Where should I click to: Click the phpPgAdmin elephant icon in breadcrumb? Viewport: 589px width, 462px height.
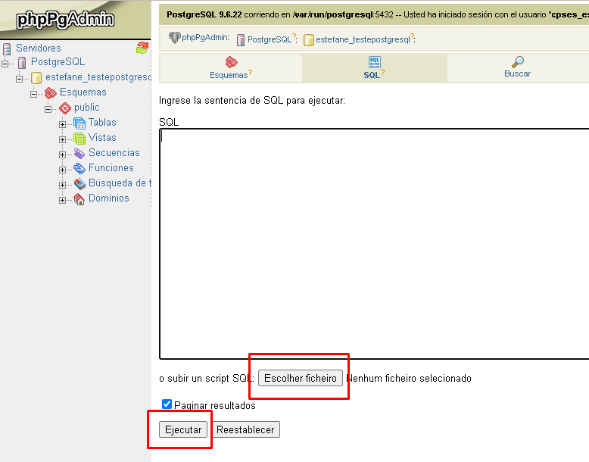tap(174, 38)
